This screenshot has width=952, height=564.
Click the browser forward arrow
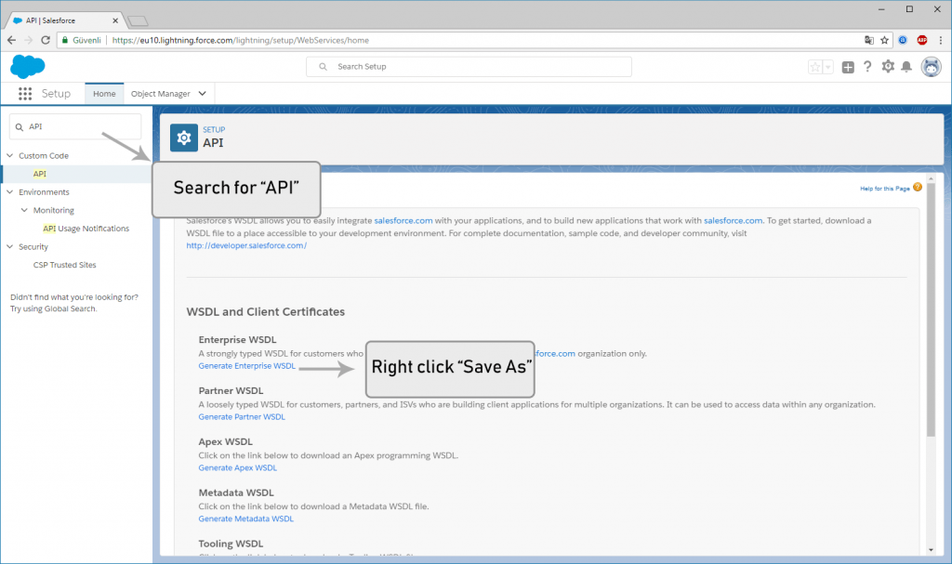point(29,40)
